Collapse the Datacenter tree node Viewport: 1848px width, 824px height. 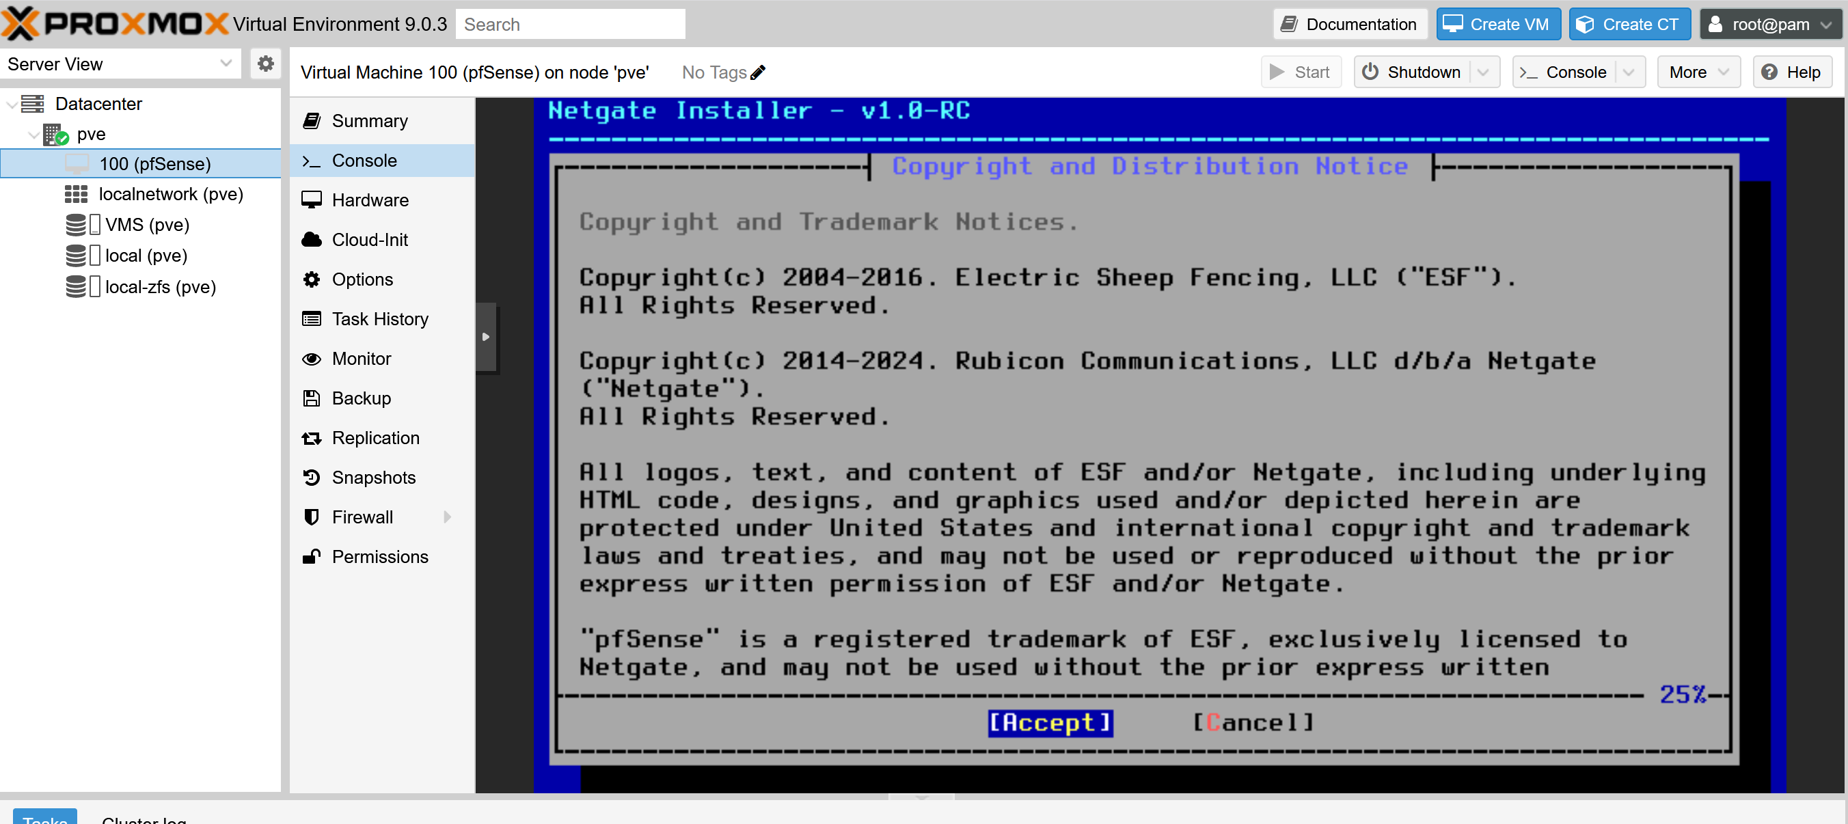[x=12, y=105]
